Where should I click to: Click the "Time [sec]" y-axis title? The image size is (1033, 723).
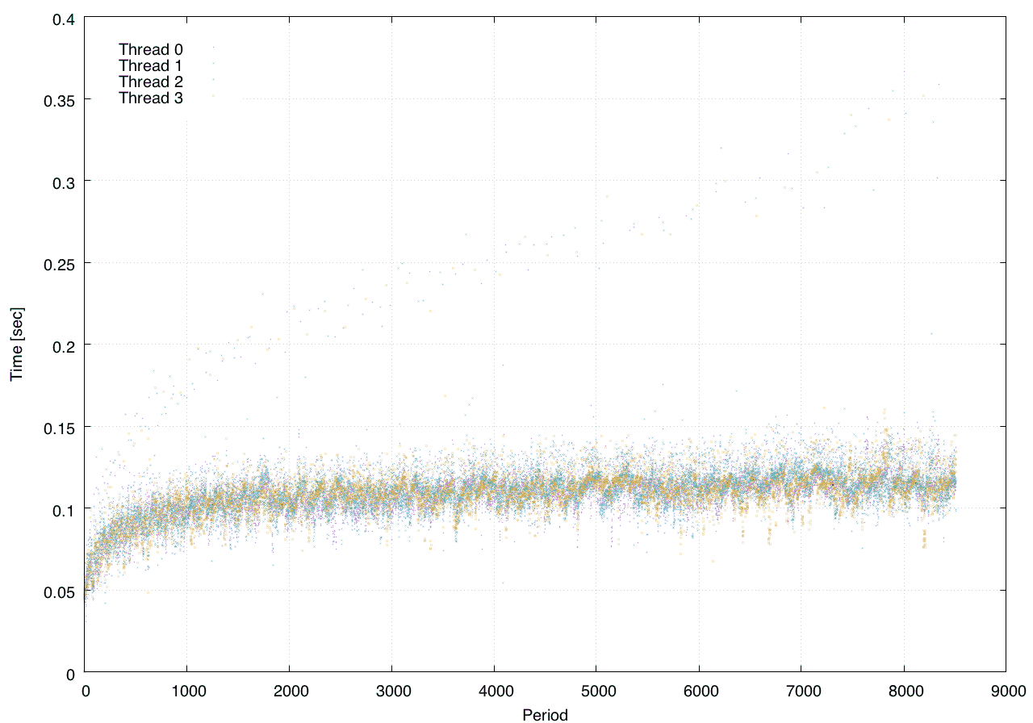(15, 344)
